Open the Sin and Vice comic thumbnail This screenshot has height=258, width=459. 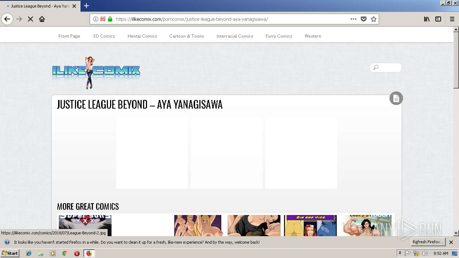coord(310,225)
